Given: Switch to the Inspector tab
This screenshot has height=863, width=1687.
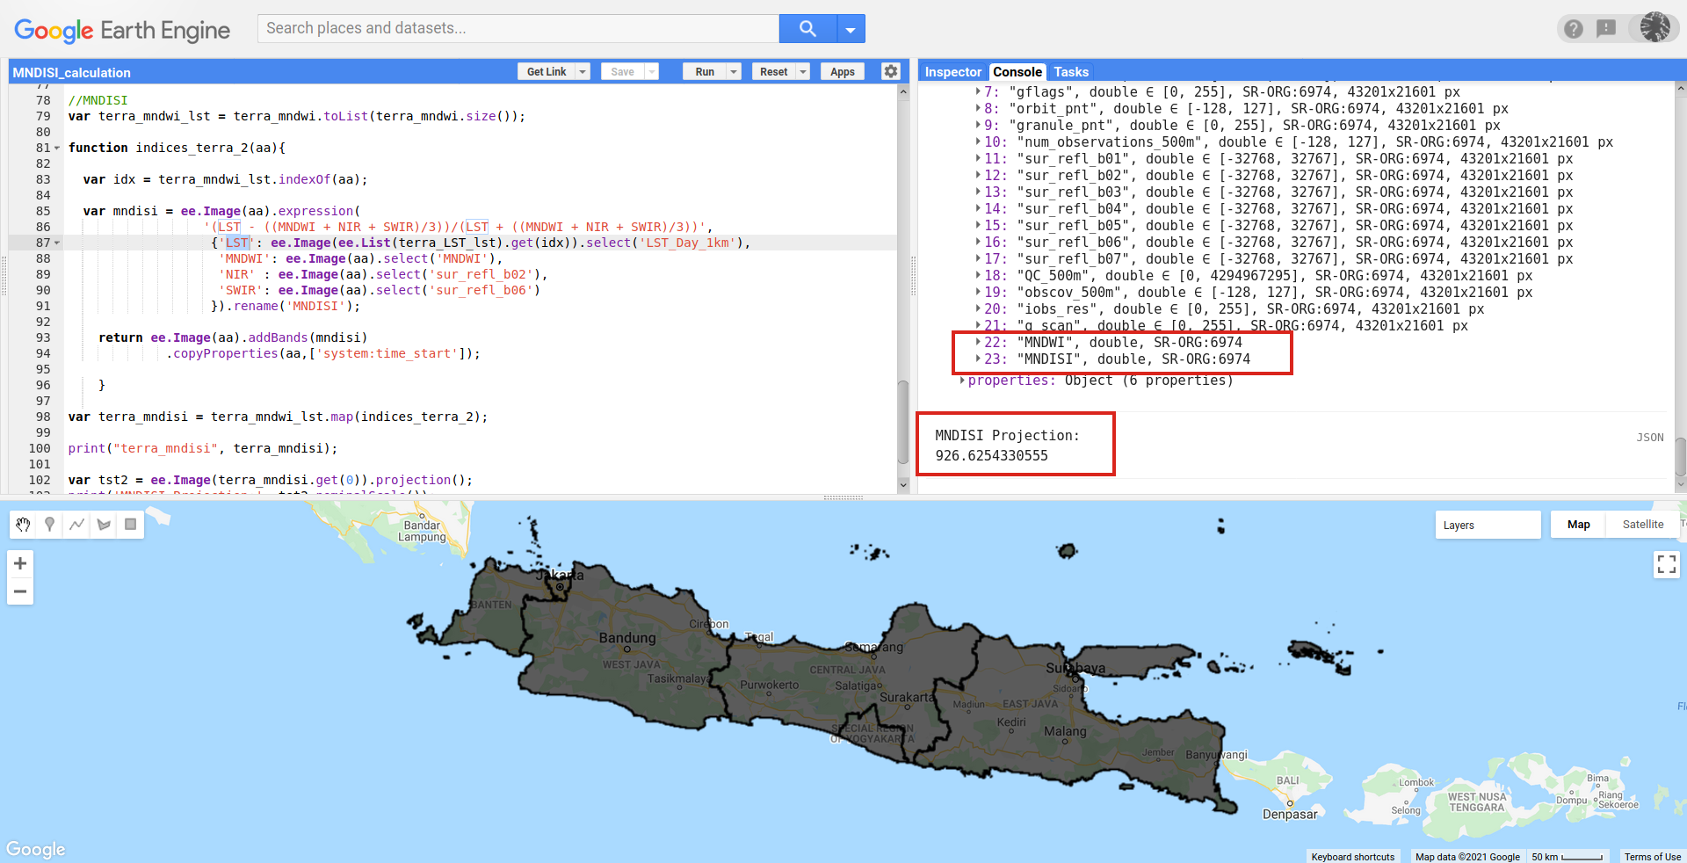Looking at the screenshot, I should coord(952,72).
